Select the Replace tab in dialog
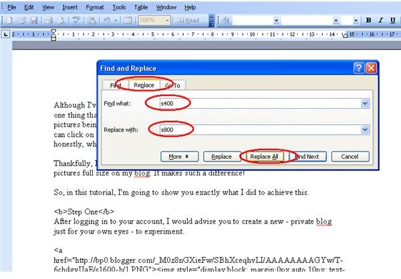This screenshot has height=279, width=401. 144,85
